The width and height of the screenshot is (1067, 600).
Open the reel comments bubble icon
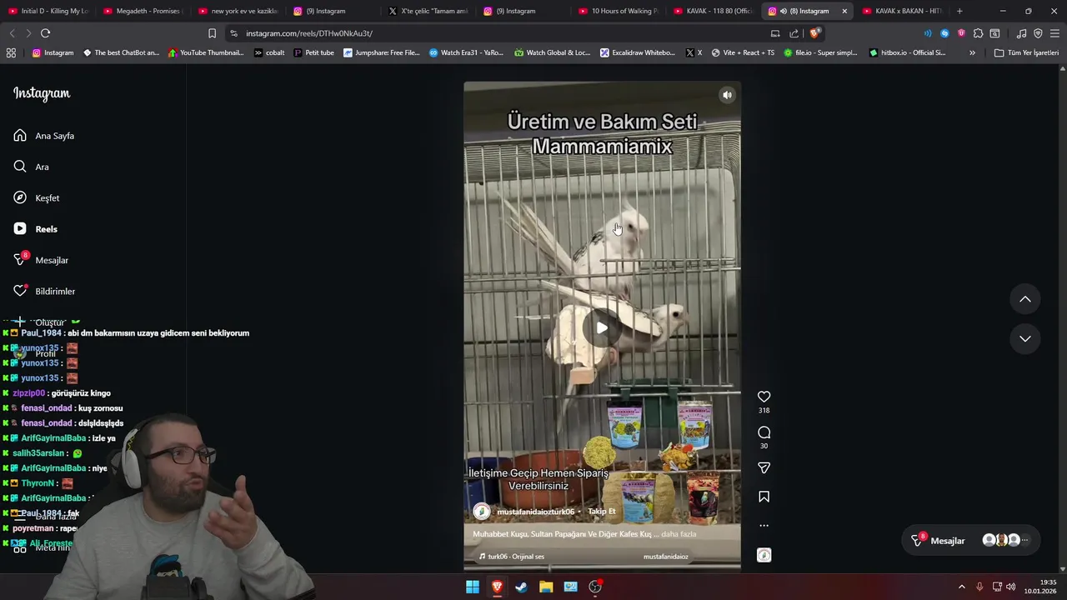click(764, 432)
